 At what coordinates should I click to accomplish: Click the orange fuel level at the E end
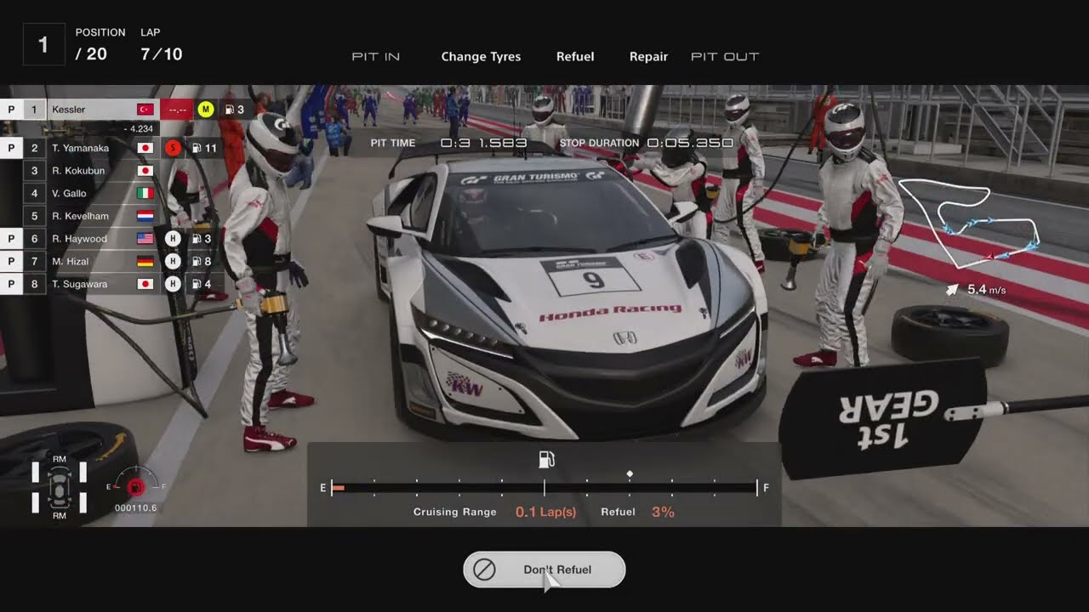pyautogui.click(x=338, y=488)
